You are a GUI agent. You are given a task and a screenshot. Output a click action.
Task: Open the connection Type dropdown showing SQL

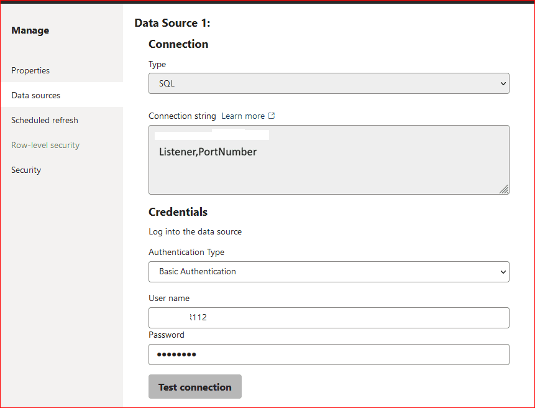tap(328, 83)
